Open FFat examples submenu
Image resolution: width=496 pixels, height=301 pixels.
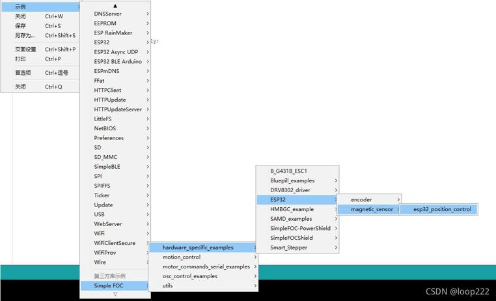pyautogui.click(x=115, y=81)
